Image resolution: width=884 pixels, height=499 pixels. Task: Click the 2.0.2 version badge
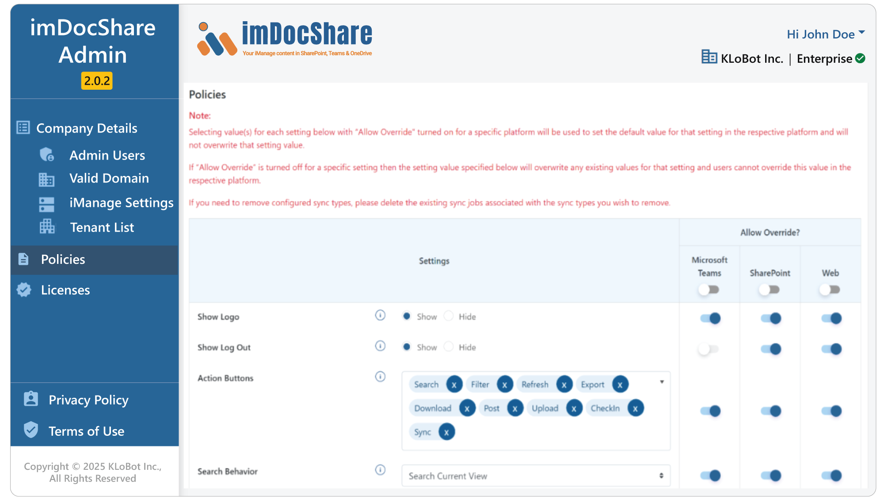click(x=97, y=81)
